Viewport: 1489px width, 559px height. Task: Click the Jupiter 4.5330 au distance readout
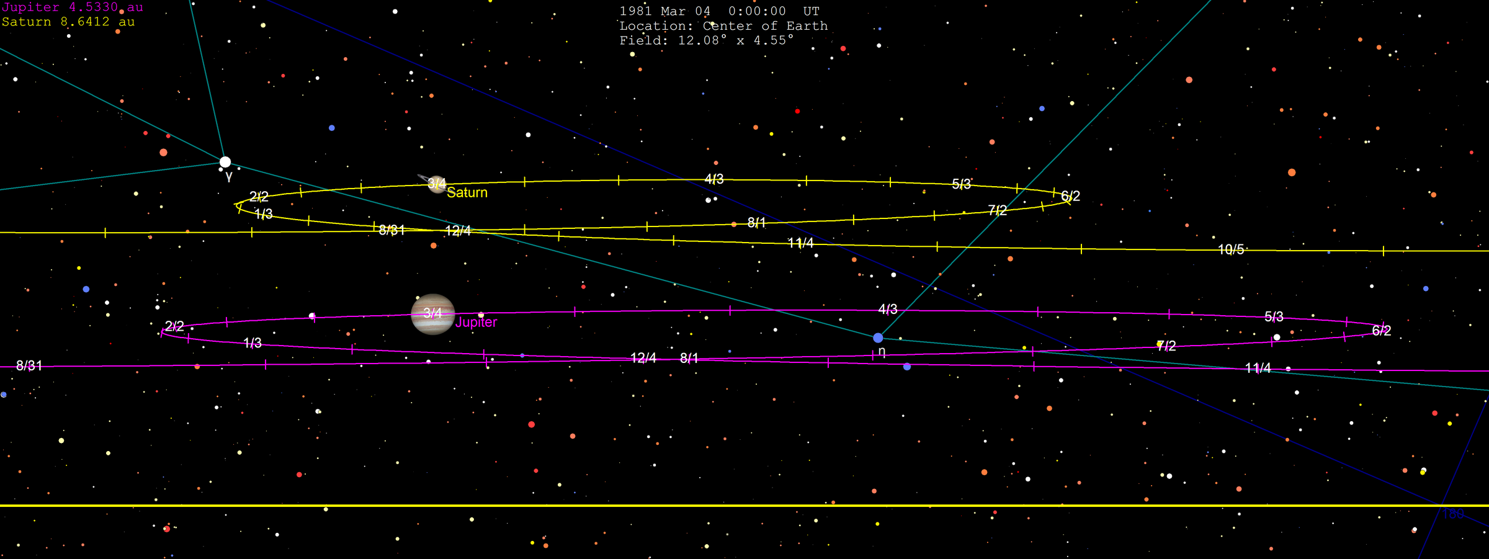click(72, 7)
